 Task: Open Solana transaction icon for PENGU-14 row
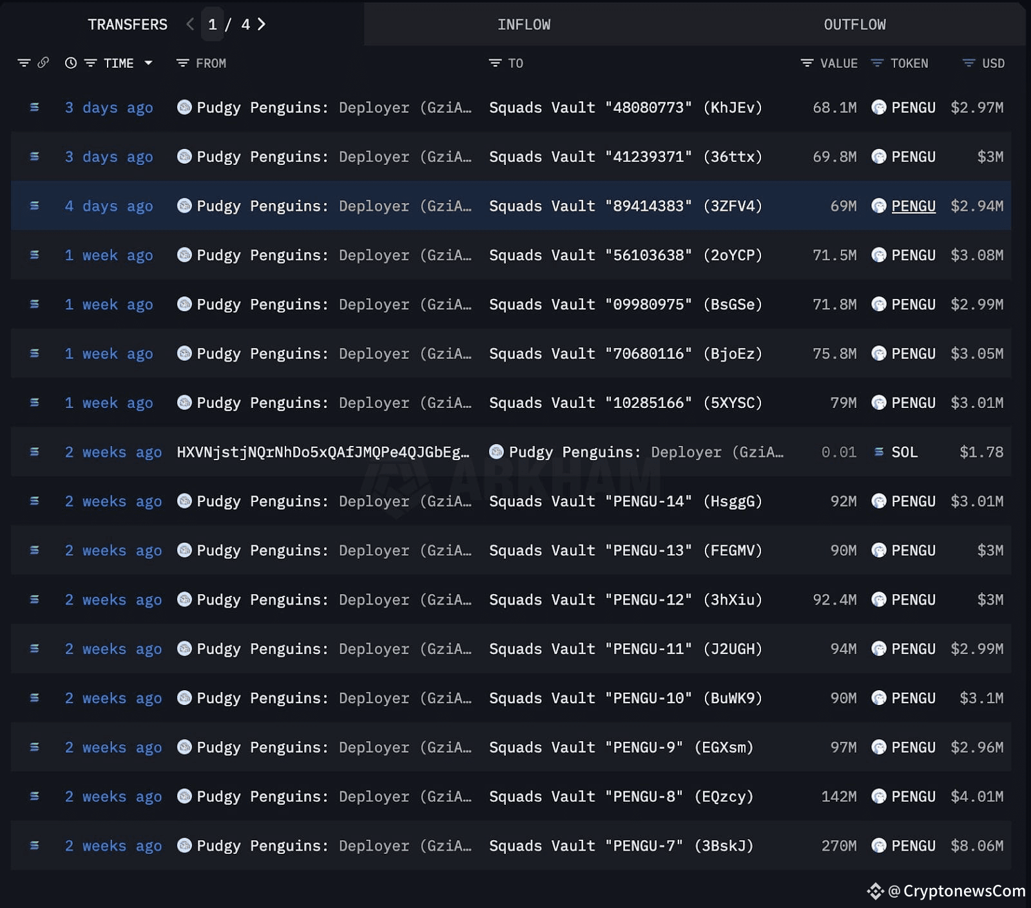[35, 501]
